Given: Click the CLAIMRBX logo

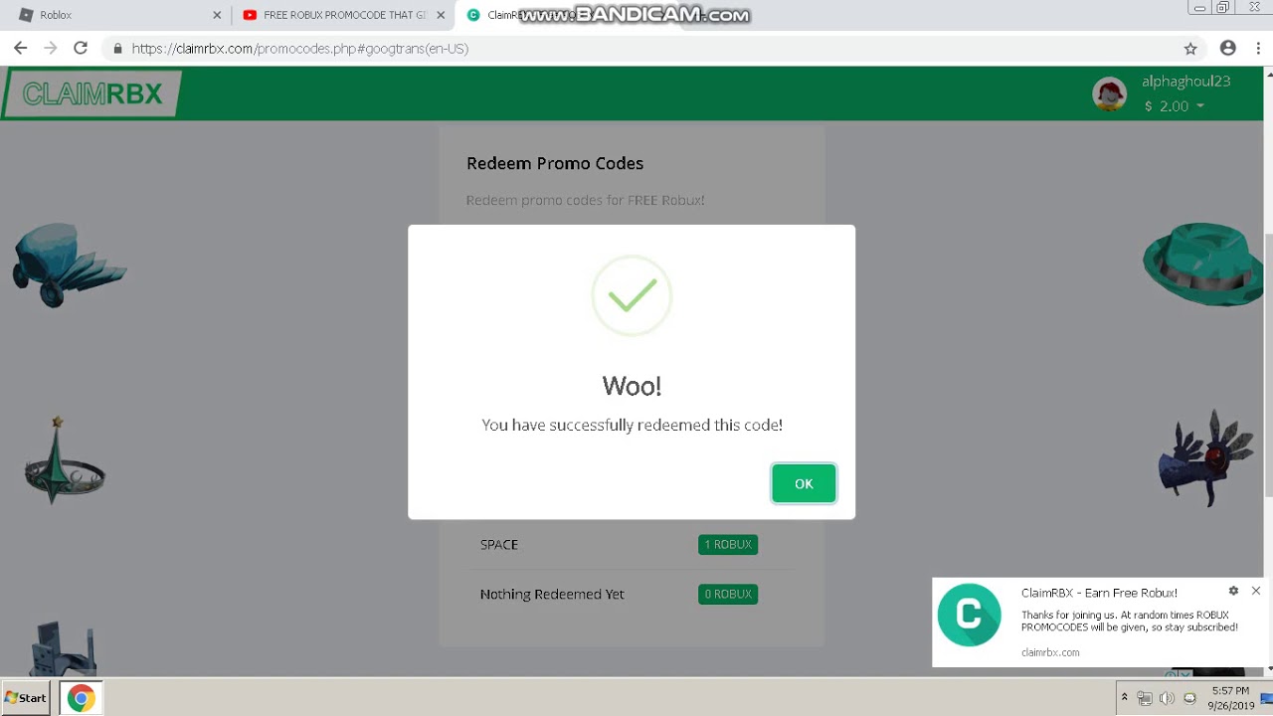Looking at the screenshot, I should tap(91, 93).
